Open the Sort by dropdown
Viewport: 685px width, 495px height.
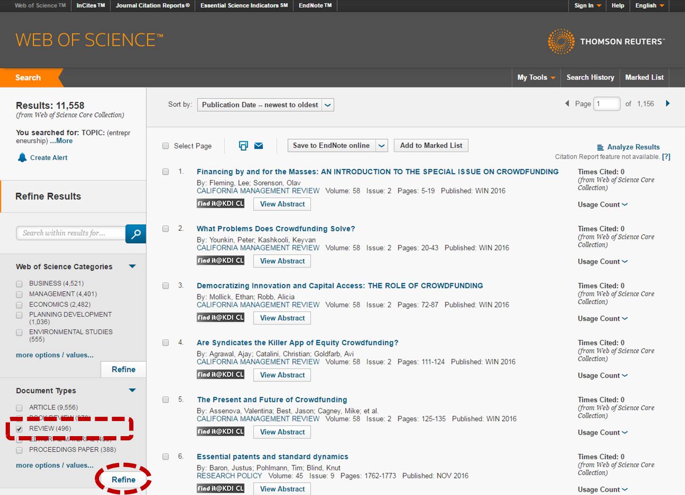pos(265,105)
